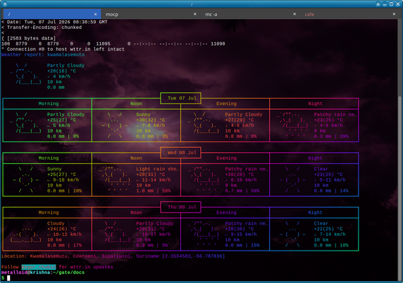The image size is (403, 283).
Task: Open the window menu icon in title bar
Action: coord(5,4)
